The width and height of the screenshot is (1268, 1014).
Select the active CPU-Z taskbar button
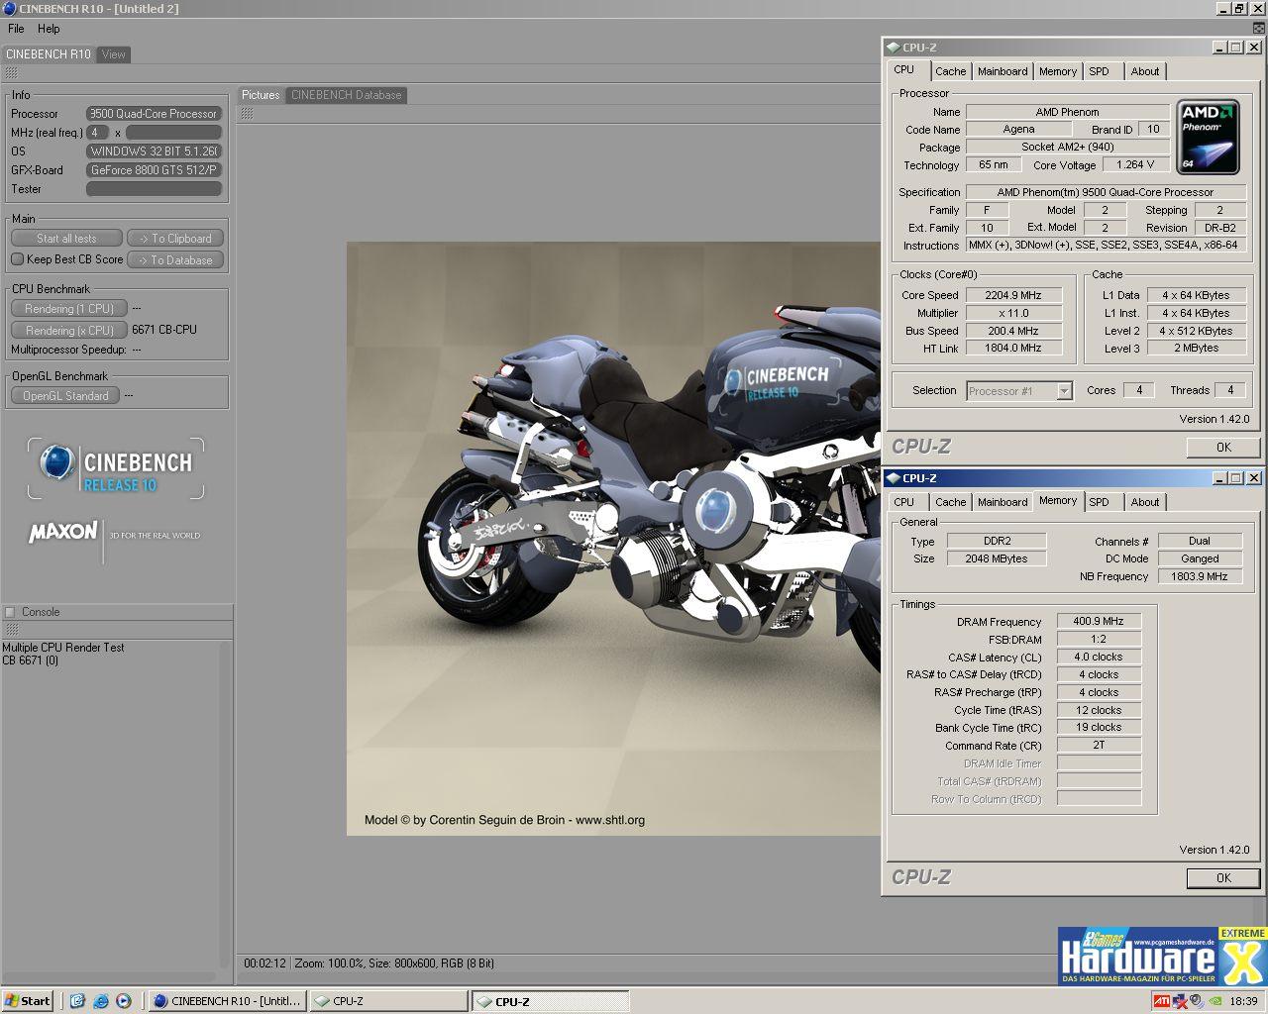coord(550,1001)
